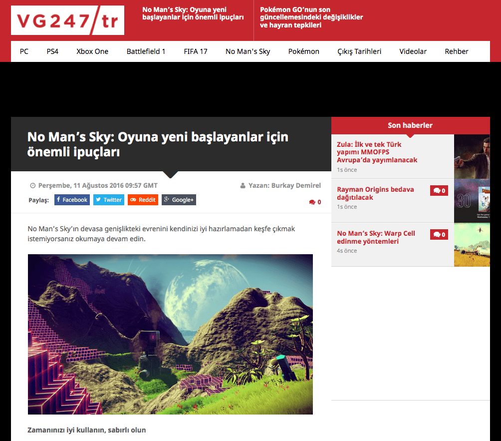
Task: Click the Zula story thumbnail image
Action: pyautogui.click(x=472, y=156)
